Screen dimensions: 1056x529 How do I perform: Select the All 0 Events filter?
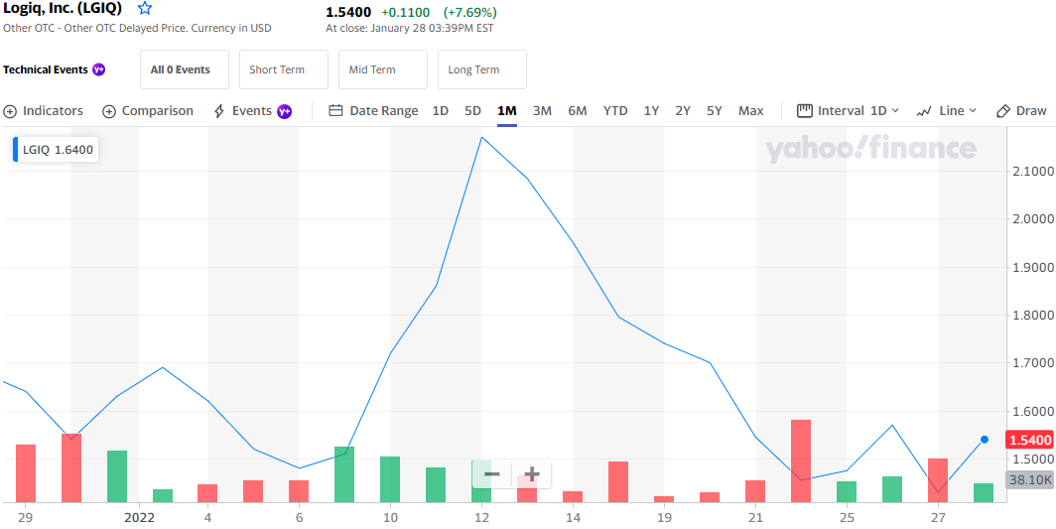point(185,69)
